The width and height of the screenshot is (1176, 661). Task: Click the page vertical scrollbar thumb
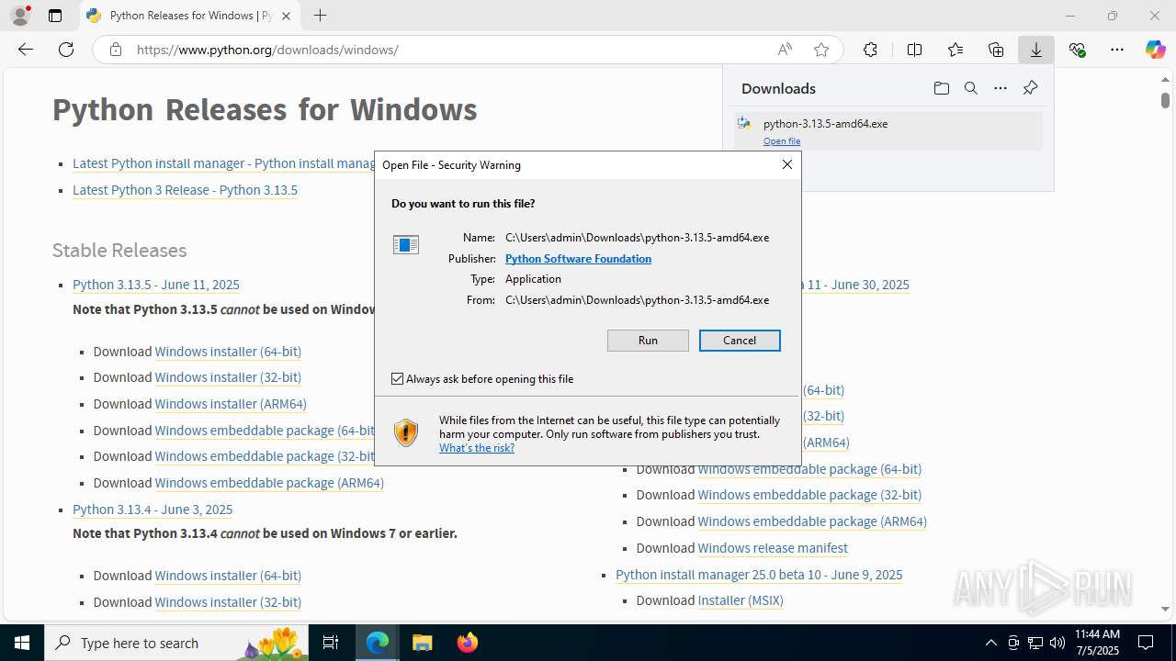click(x=1165, y=99)
